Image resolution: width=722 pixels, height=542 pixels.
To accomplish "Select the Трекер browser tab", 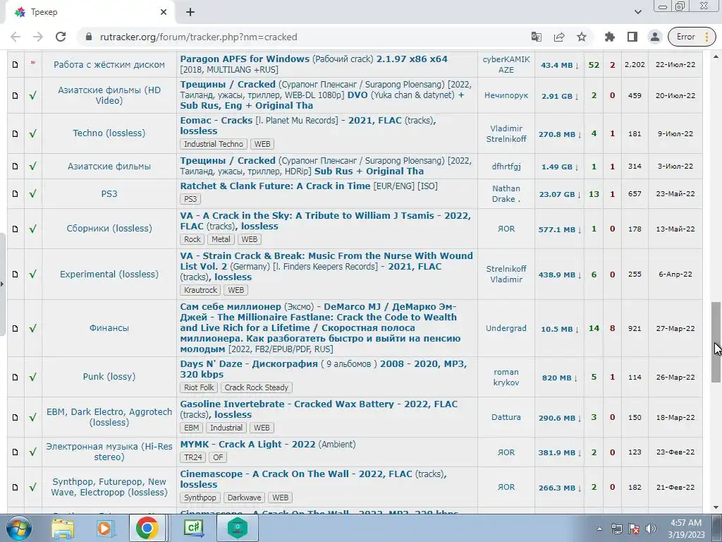I will pos(91,13).
